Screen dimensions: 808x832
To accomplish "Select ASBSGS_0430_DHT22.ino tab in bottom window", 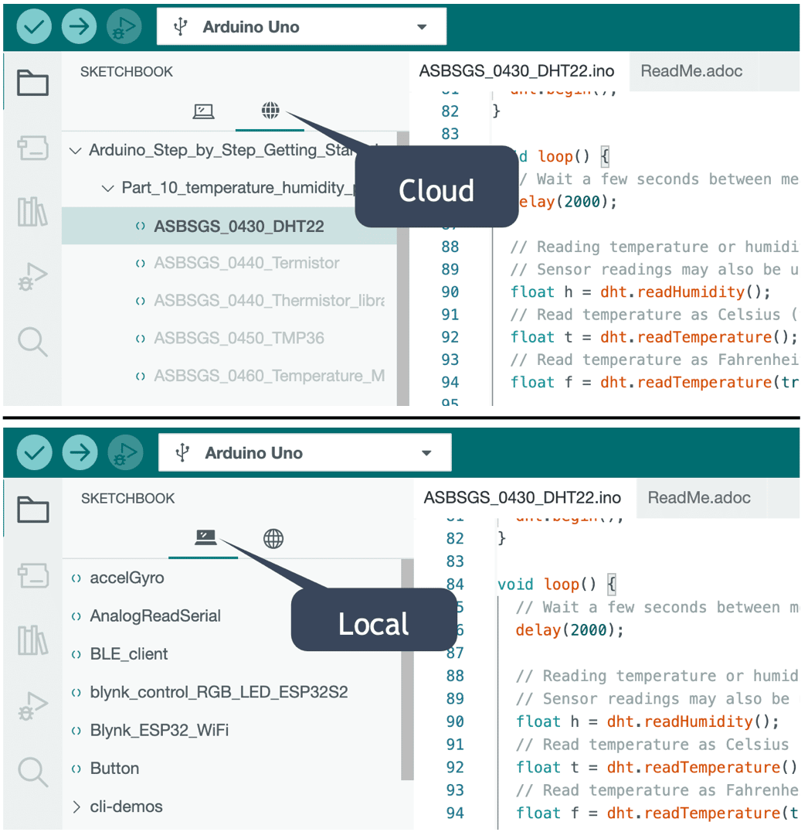I will click(x=523, y=498).
